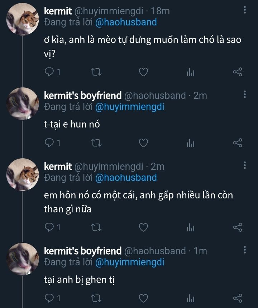The image size is (258, 308).
Task: Like the "em hôn nó có một cái" tweet
Action: click(x=143, y=227)
